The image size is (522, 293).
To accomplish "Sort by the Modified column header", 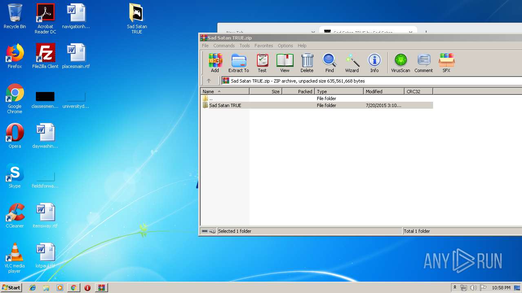I will click(384, 92).
